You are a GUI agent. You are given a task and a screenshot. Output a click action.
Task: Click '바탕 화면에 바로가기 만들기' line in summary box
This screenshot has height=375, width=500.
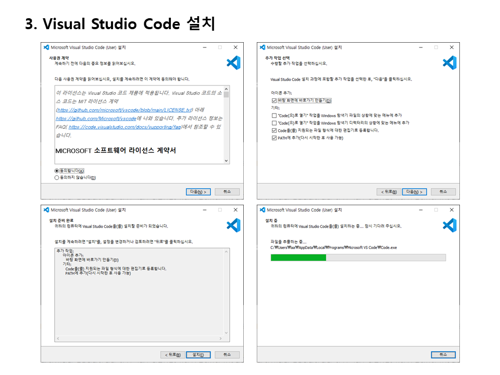[92, 260]
